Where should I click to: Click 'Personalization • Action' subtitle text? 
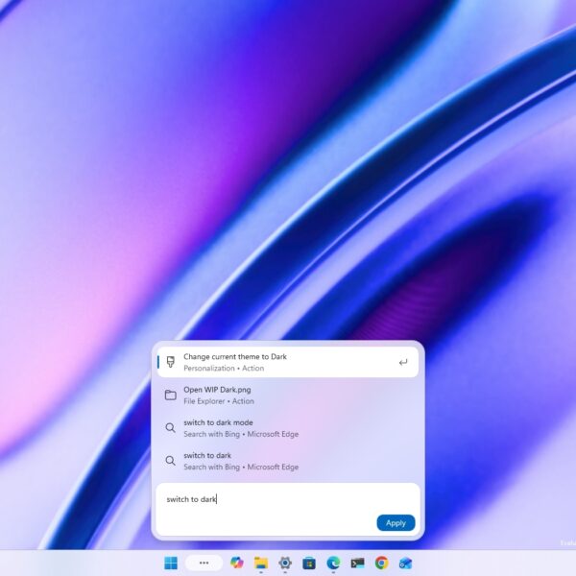(x=224, y=368)
